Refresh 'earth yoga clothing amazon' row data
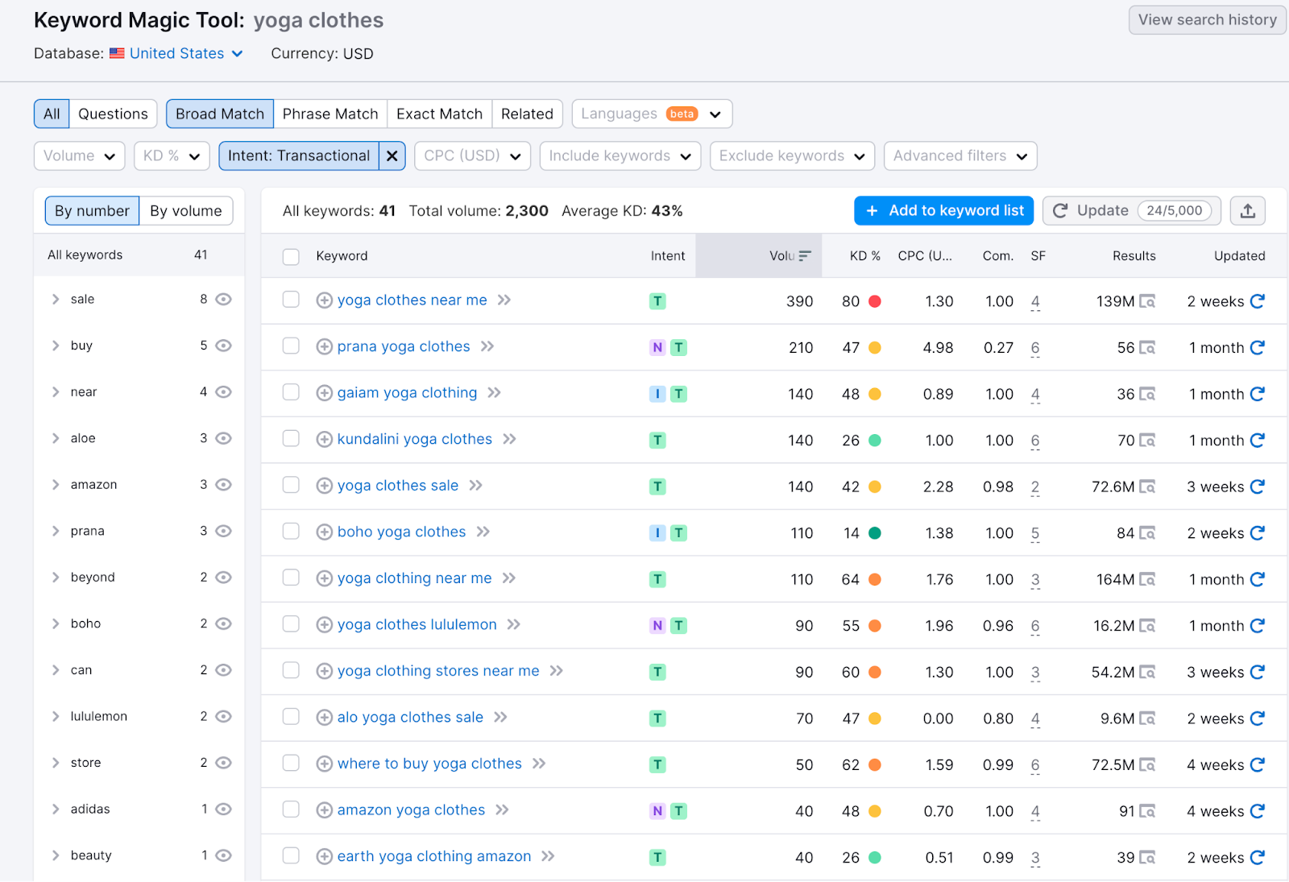This screenshot has height=882, width=1289. (1257, 857)
